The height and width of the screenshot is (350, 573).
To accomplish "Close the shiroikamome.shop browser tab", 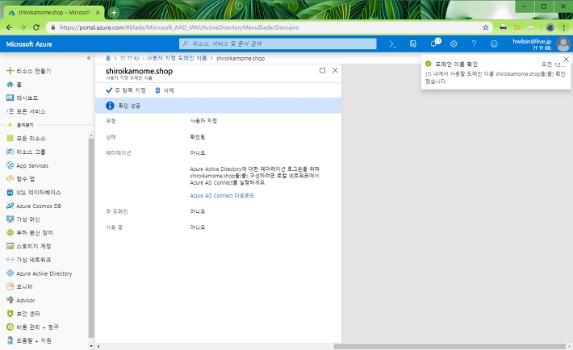I will coord(98,12).
